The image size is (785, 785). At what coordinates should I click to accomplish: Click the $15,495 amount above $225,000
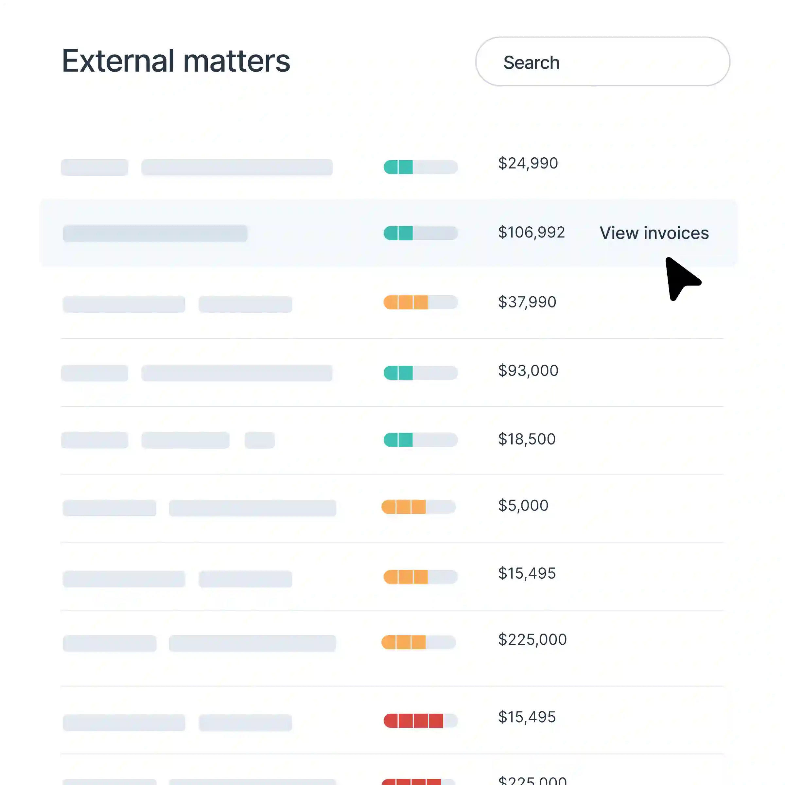[x=527, y=573]
